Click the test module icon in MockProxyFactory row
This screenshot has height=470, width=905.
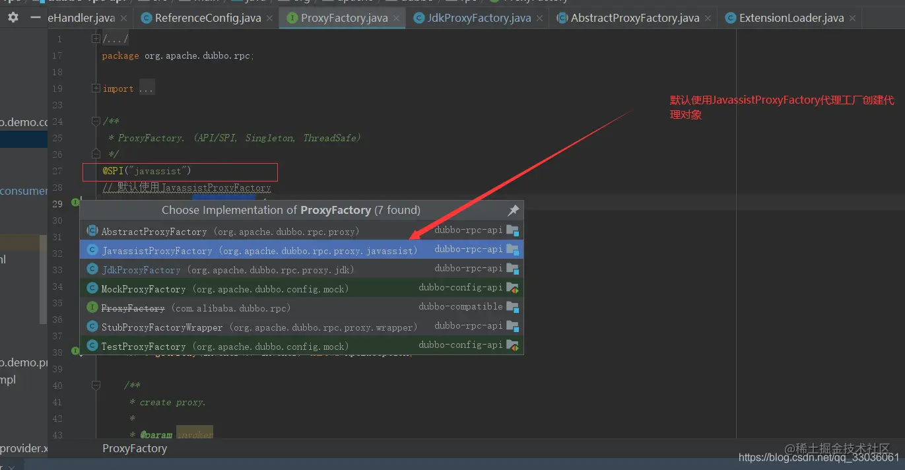(512, 288)
